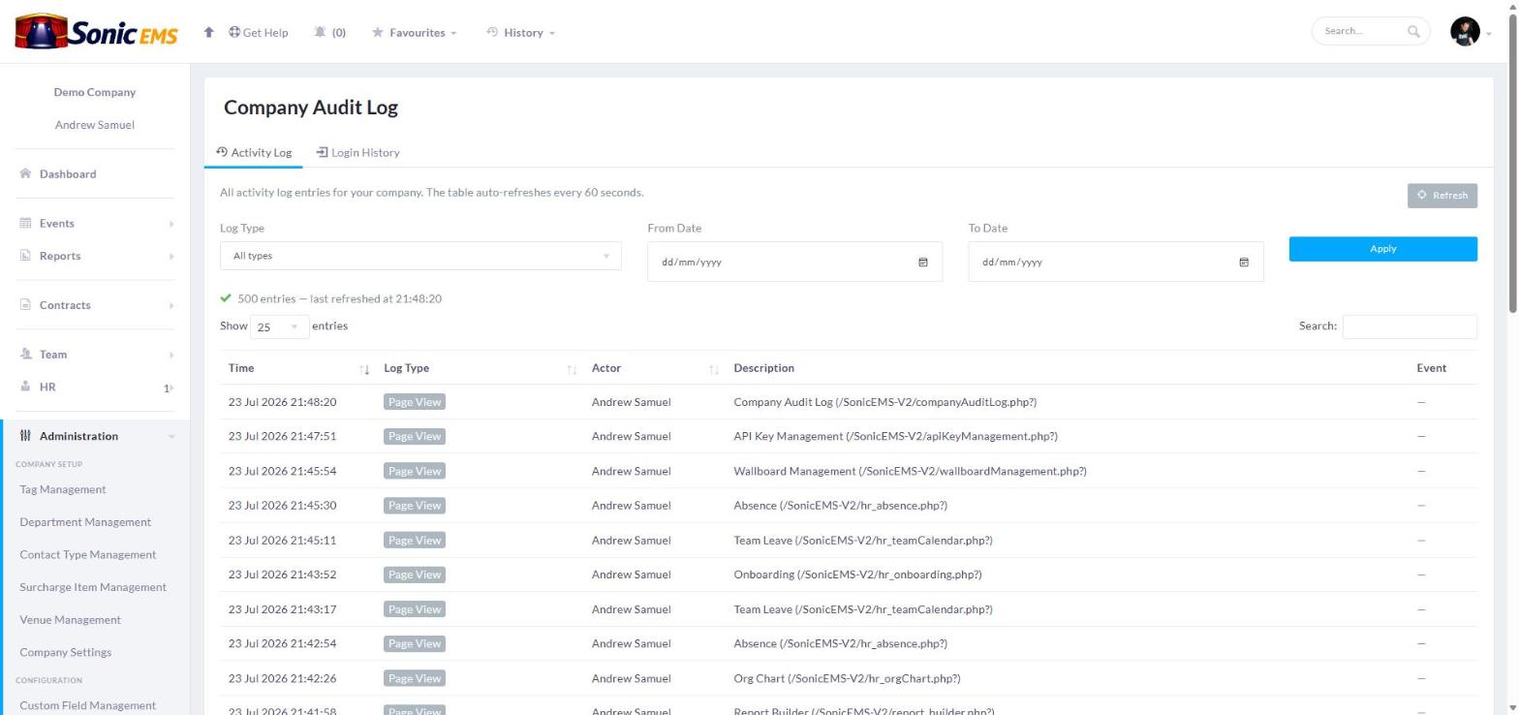Click the Team icon in sidebar
The height and width of the screenshot is (715, 1519).
[x=25, y=355]
